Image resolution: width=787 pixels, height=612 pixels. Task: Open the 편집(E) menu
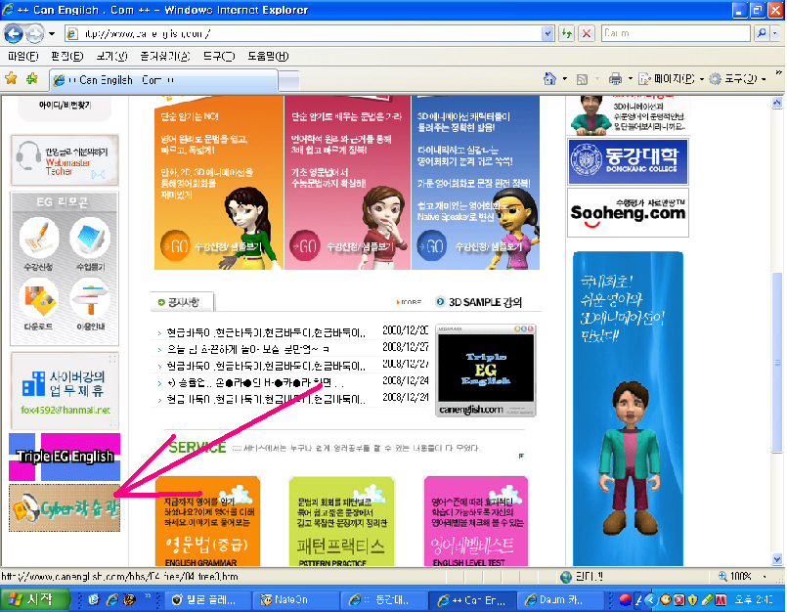coord(66,56)
